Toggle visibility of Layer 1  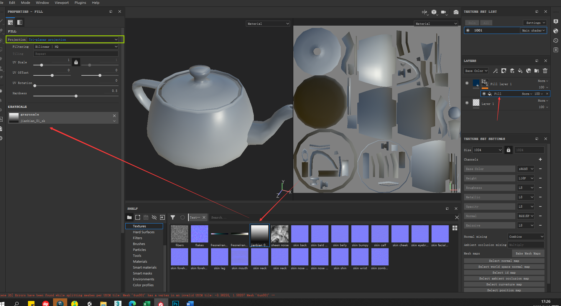pos(467,103)
